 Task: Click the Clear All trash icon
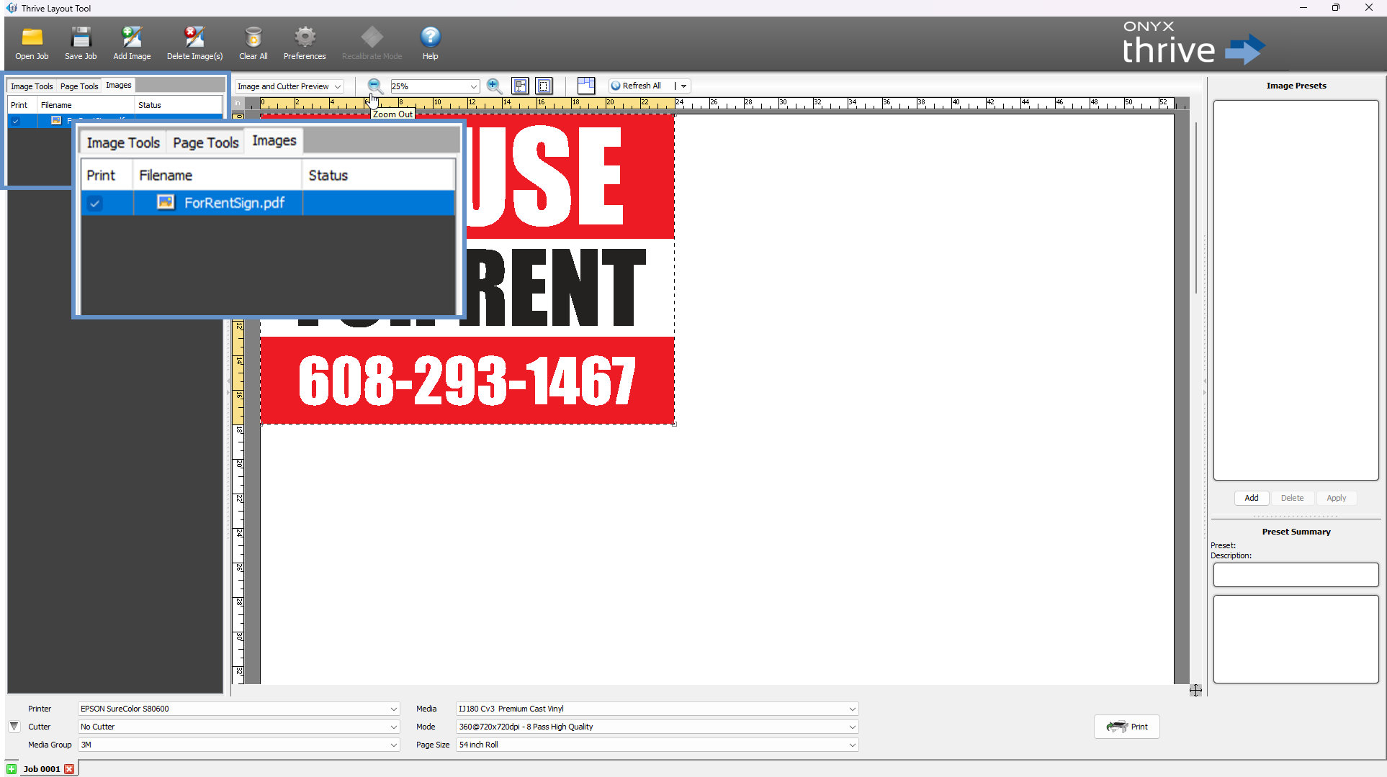(x=253, y=37)
